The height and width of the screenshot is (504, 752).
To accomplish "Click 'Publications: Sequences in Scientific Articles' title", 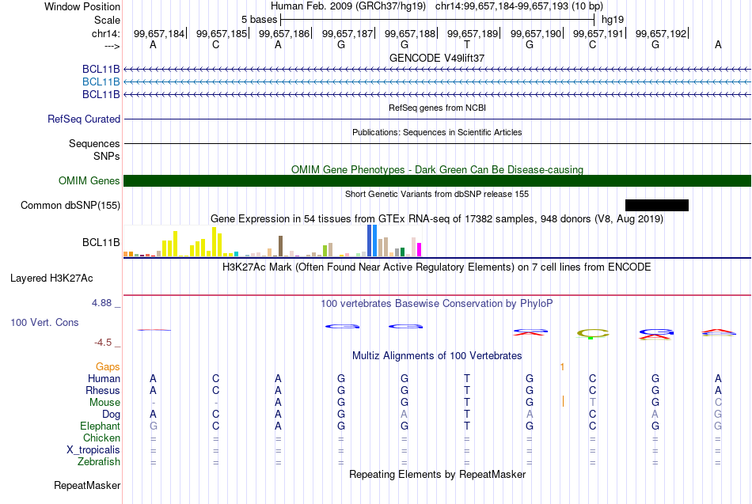I will [437, 132].
